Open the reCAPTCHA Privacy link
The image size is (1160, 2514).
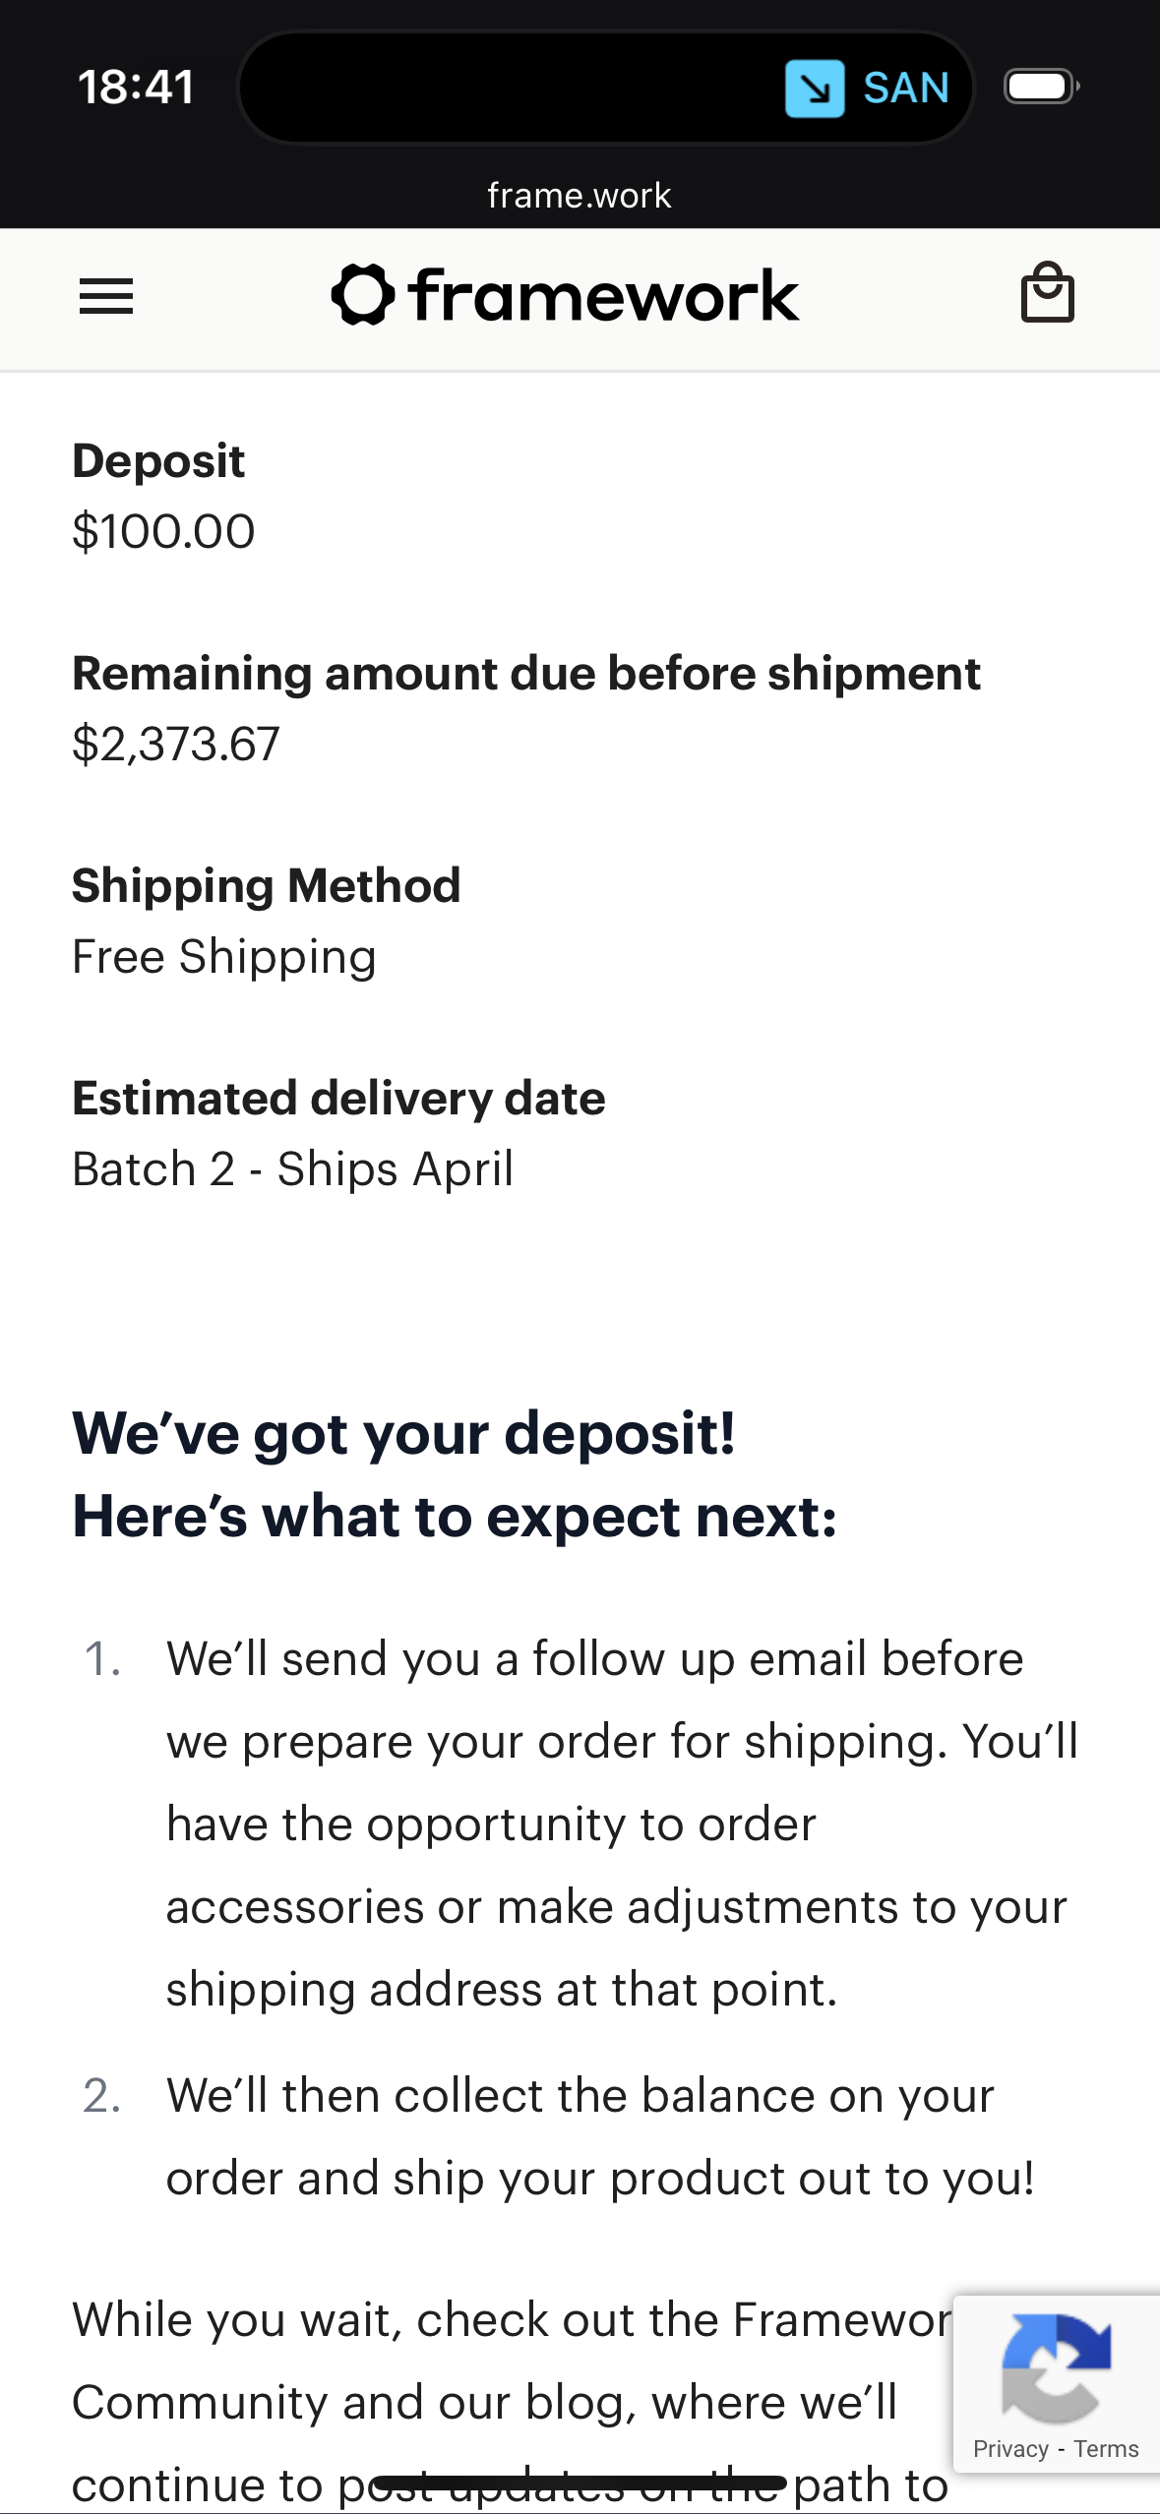[x=1010, y=2449]
